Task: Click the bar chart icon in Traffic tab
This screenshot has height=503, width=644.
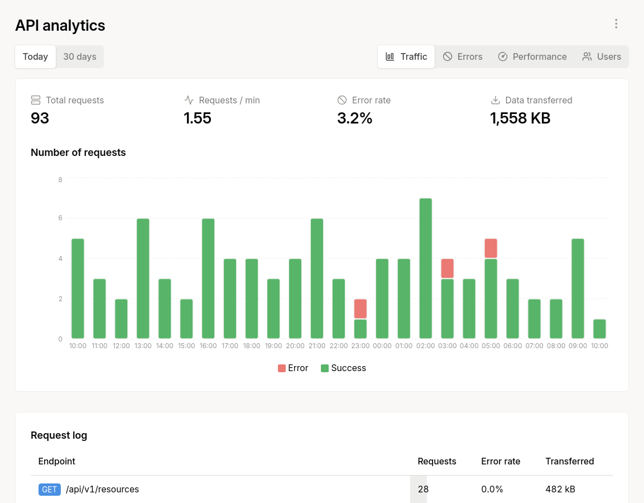Action: 390,57
